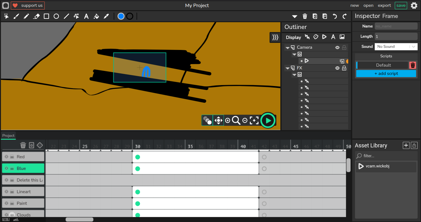This screenshot has height=222, width=421.
Task: Toggle lock on FX layer in Outliner
Action: (x=344, y=68)
